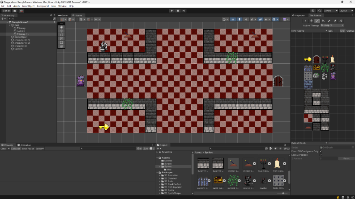Open the cloud services button
355x199 pixels.
[x=15, y=11]
